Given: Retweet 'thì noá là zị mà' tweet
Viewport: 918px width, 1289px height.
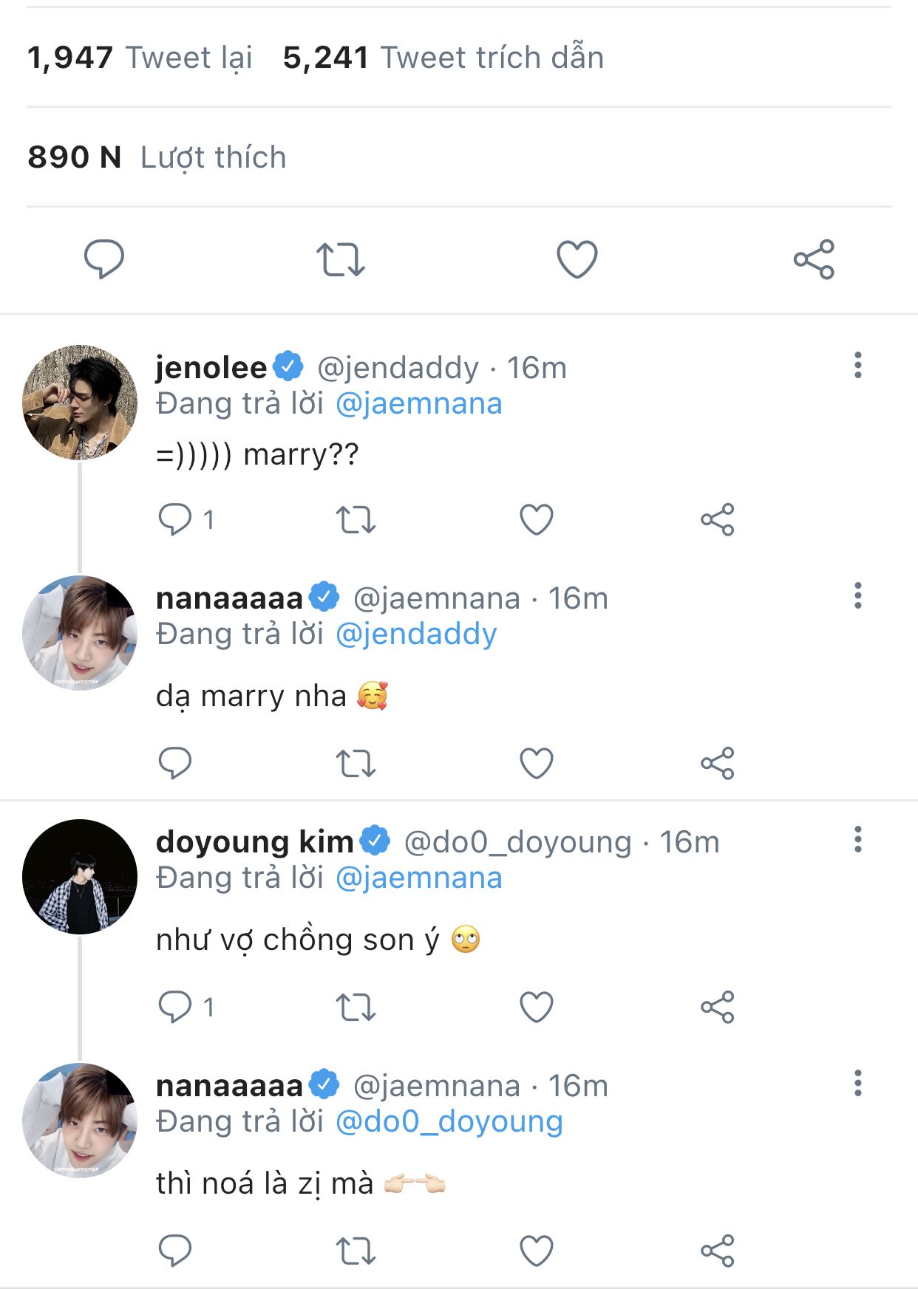Looking at the screenshot, I should coord(356,1251).
